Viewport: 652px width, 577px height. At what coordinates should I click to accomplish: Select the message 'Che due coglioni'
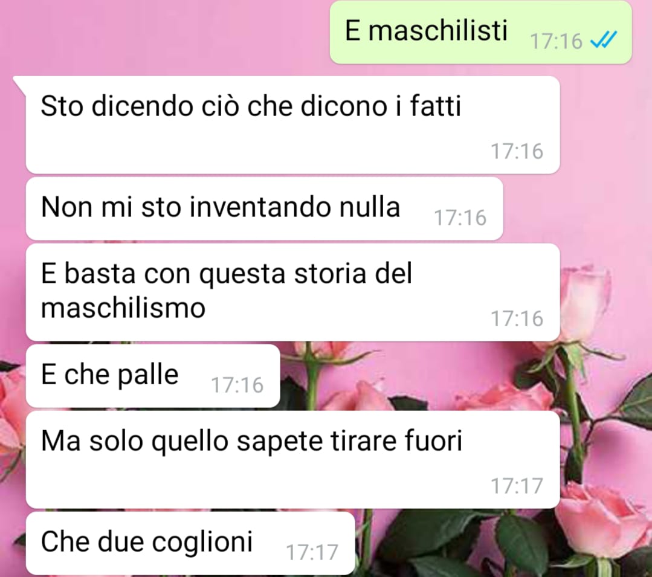click(190, 543)
